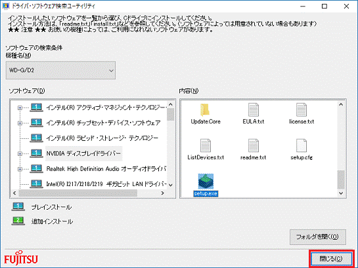Click laptop icon for インテル(R) アクティブ・マネジメント
Image resolution: width=358 pixels, height=268 pixels.
(x=36, y=107)
